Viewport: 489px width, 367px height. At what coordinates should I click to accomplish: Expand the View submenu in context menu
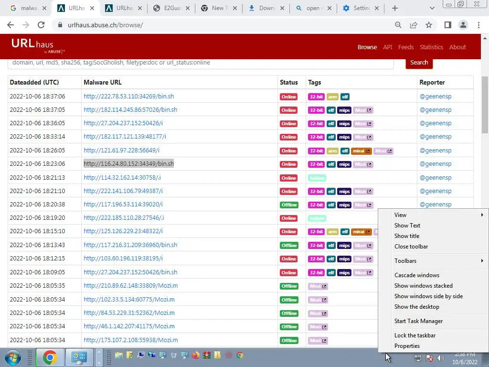434,215
